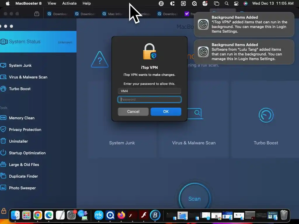Confirm the iTop VPN dialog with OK
The image size is (299, 224).
166,112
